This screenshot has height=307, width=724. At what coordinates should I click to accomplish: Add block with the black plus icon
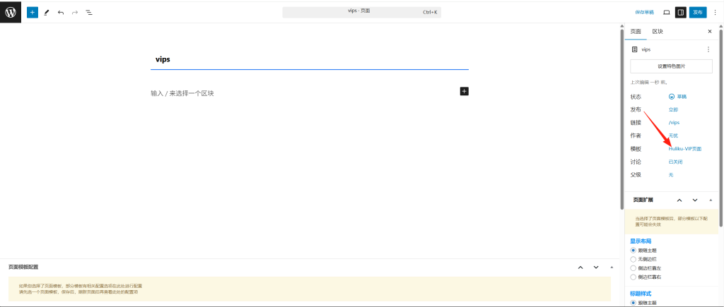click(465, 91)
